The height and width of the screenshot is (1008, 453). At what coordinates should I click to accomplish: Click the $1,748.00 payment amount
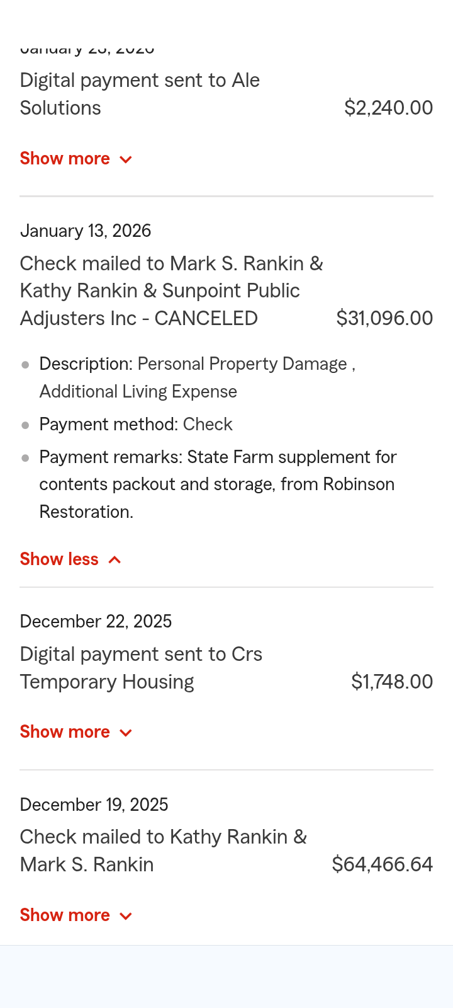(x=391, y=682)
